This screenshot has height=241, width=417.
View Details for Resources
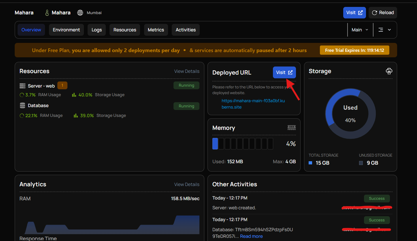tap(187, 71)
